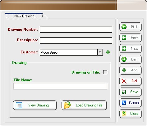Viewport: 147px width, 126px height.
Task: Go to previous record with Prev arrow icon
Action: pos(124,38)
